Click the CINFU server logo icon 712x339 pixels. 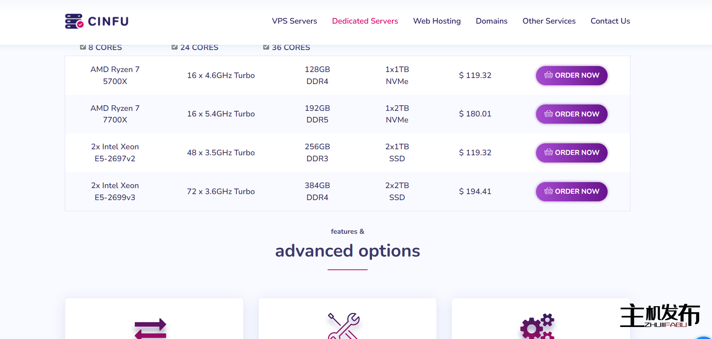point(74,21)
